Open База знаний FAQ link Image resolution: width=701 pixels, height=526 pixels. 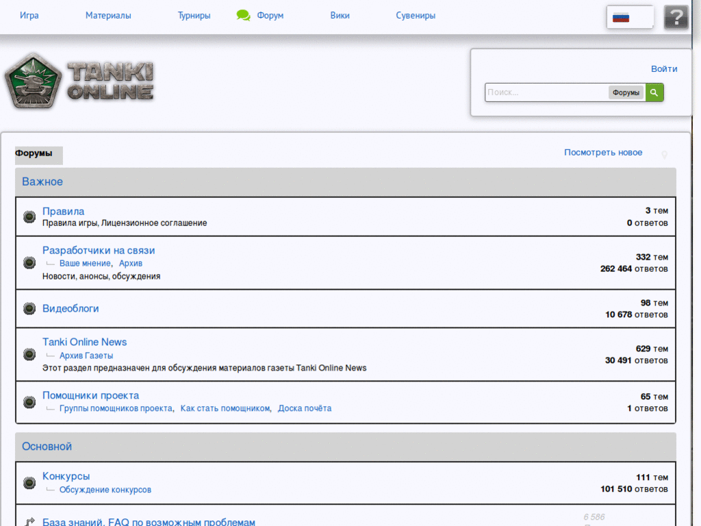[x=149, y=521]
